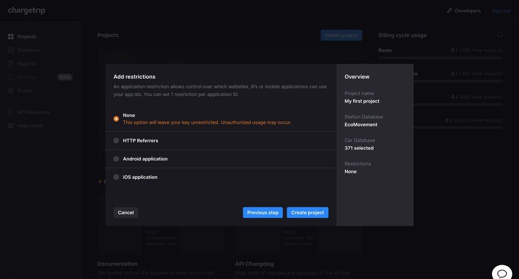Click the 'EcoMovement' station database value
Viewport: 519px width, 279px height.
[x=361, y=125]
